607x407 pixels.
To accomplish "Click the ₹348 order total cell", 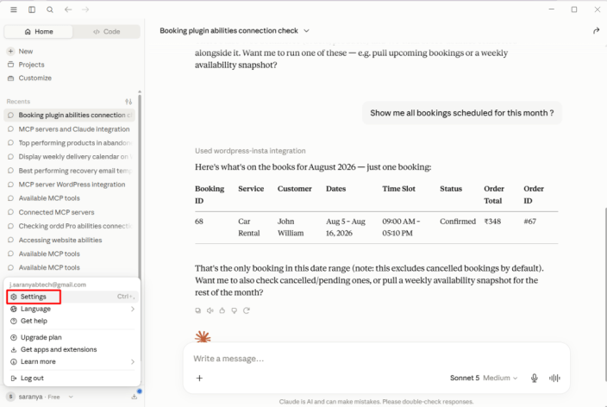I will 492,222.
